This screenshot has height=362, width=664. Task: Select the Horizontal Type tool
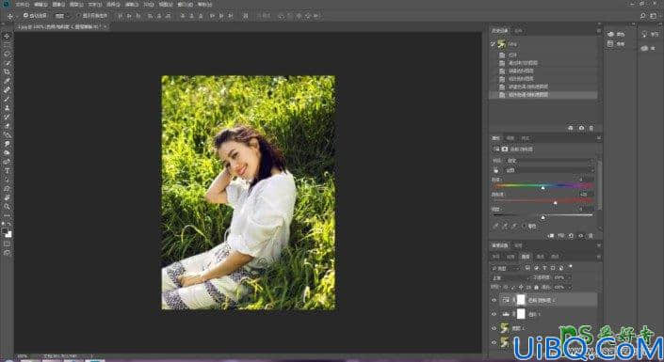(7, 170)
